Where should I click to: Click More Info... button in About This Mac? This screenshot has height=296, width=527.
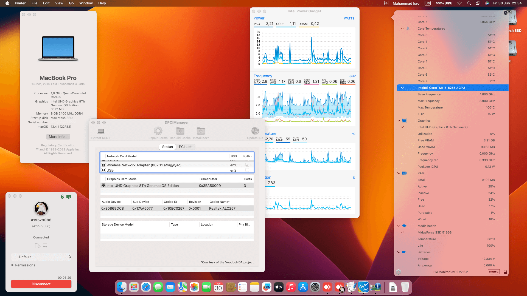(58, 136)
